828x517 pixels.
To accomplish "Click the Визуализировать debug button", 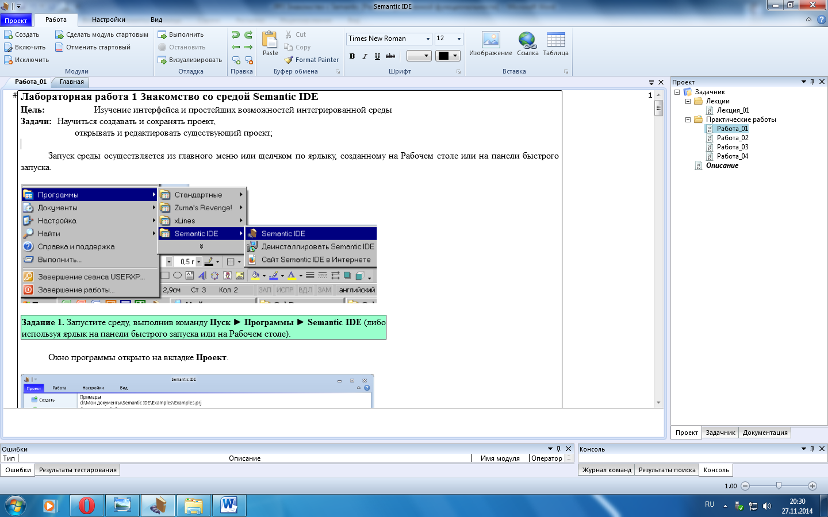I will pos(190,60).
